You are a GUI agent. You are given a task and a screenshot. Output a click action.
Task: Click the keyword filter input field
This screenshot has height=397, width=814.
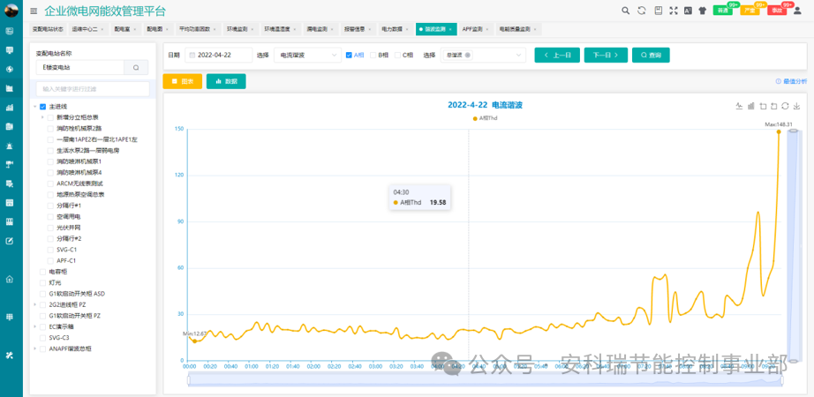point(93,89)
